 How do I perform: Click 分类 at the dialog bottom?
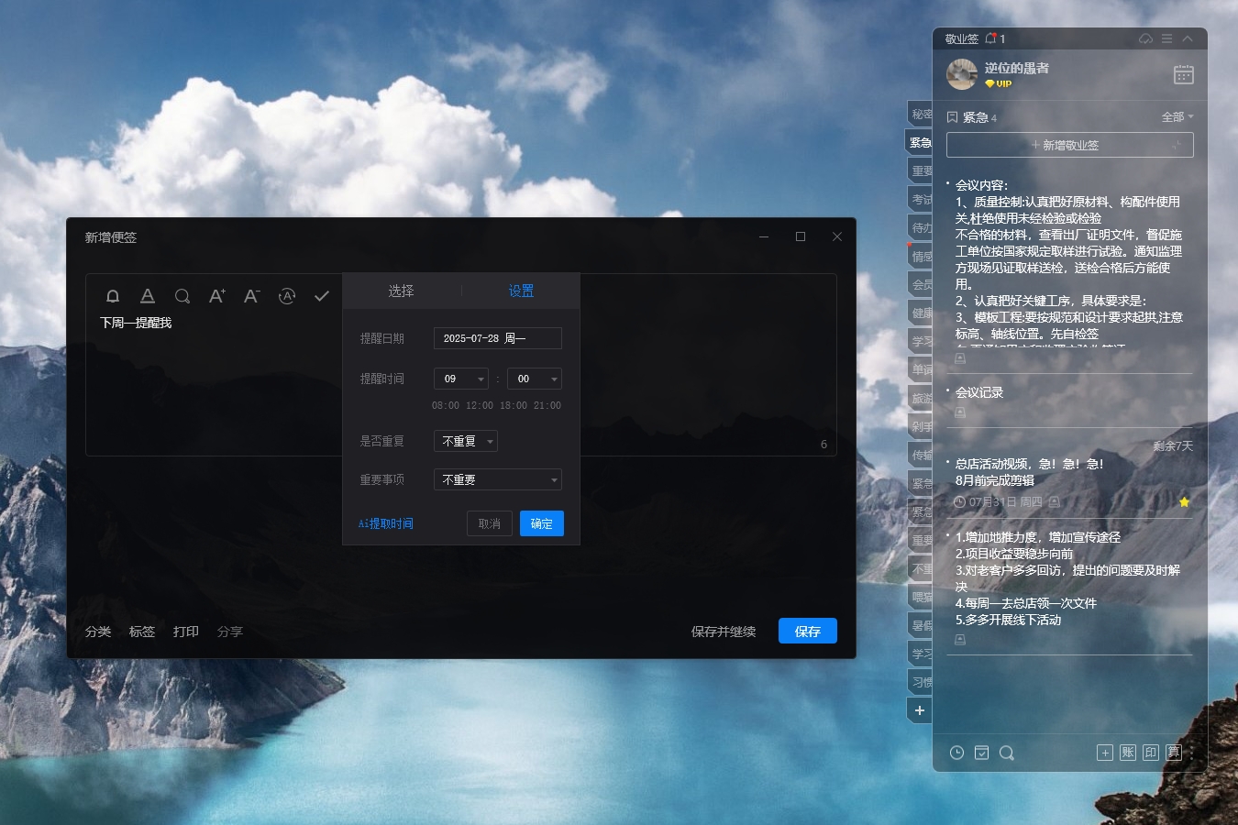(98, 632)
